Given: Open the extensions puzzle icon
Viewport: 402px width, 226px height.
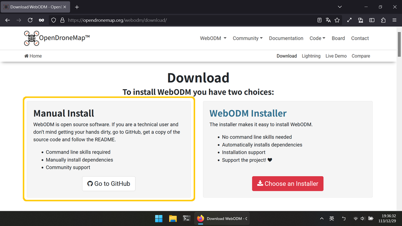Looking at the screenshot, I should pos(383,20).
